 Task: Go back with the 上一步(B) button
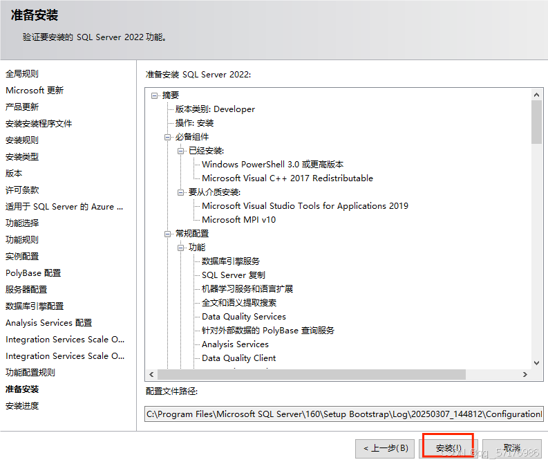tap(385, 448)
